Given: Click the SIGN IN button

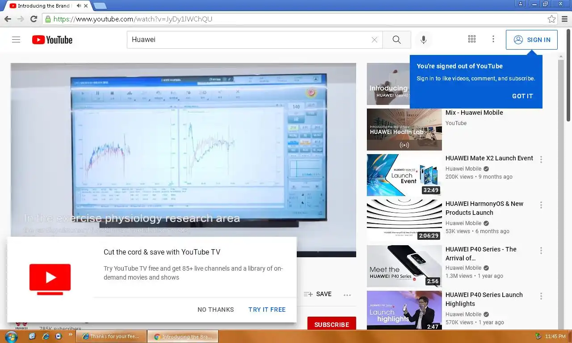Looking at the screenshot, I should click(x=532, y=40).
